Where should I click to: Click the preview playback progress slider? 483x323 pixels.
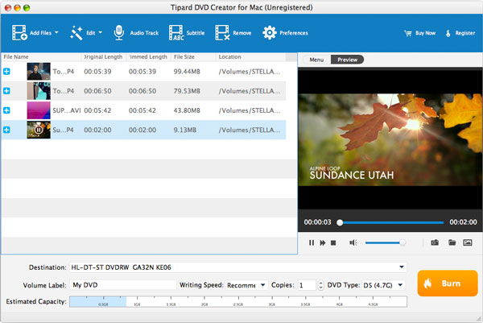[390, 222]
